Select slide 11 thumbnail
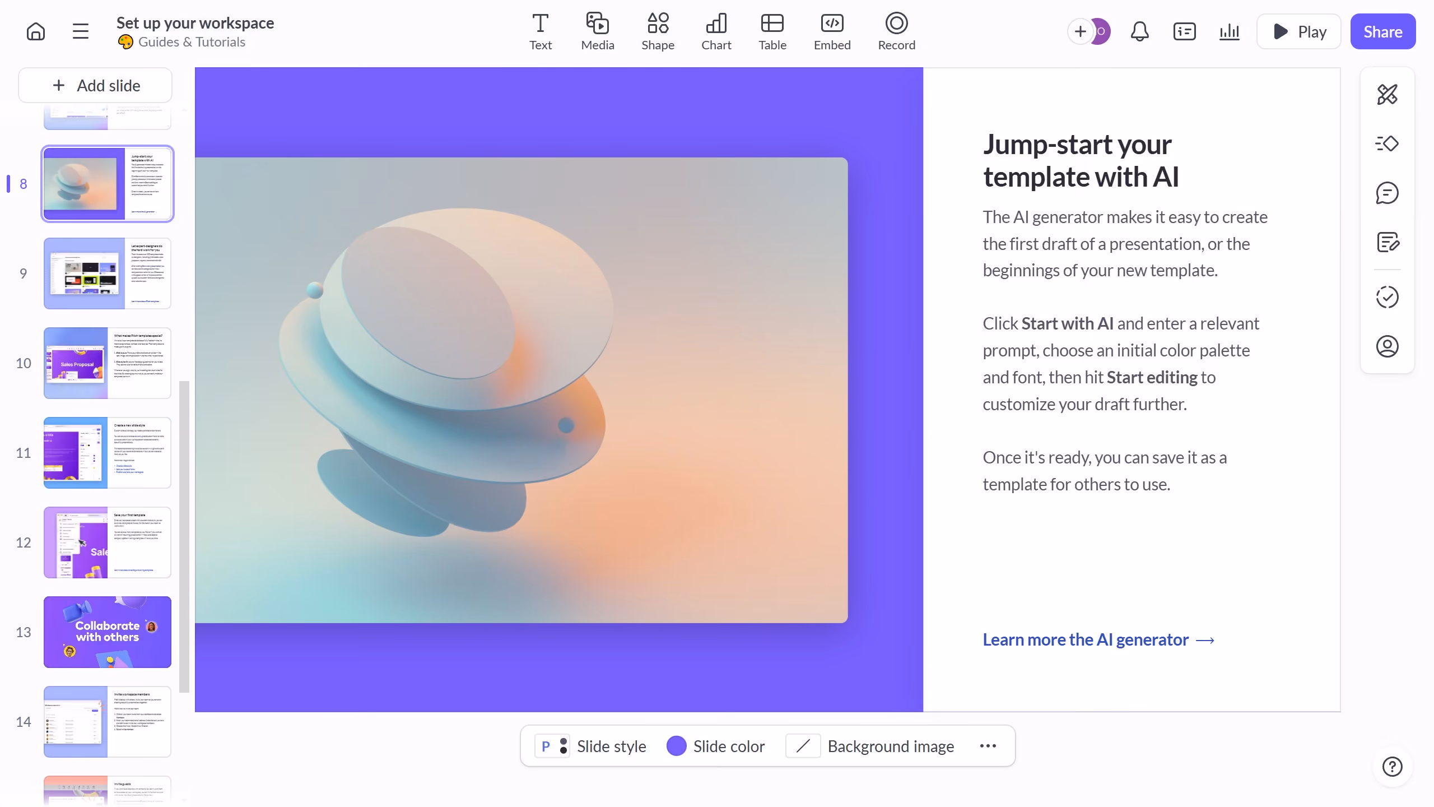Viewport: 1434px width, 807px height. point(108,453)
